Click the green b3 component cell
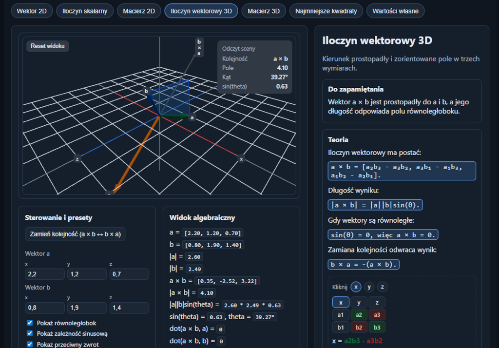 click(x=377, y=328)
